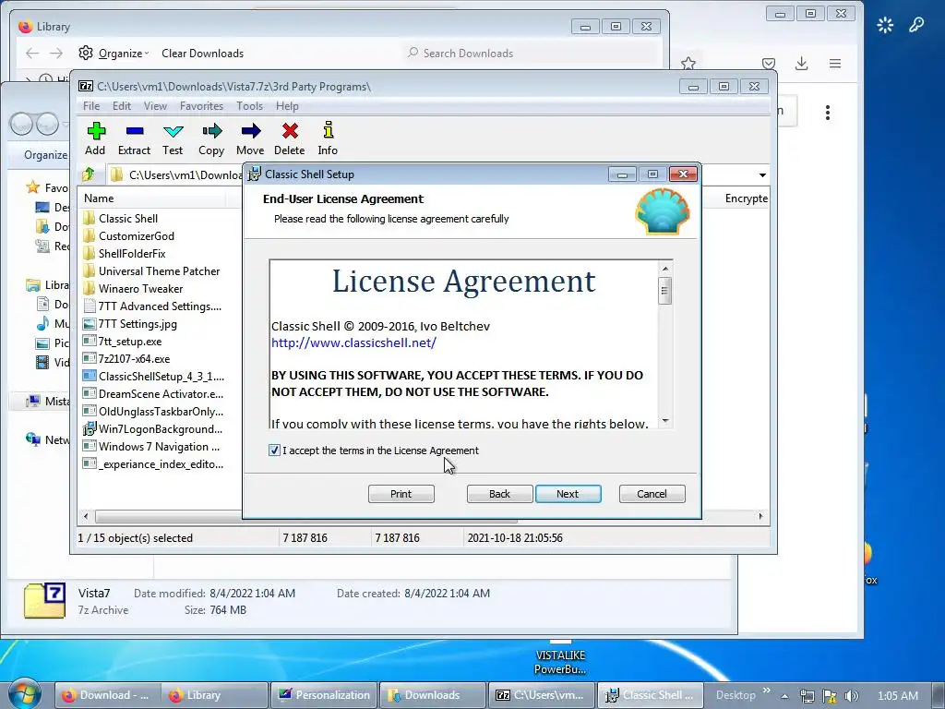This screenshot has width=945, height=709.
Task: Click the Add icon in 7-Zip toolbar
Action: tap(96, 131)
